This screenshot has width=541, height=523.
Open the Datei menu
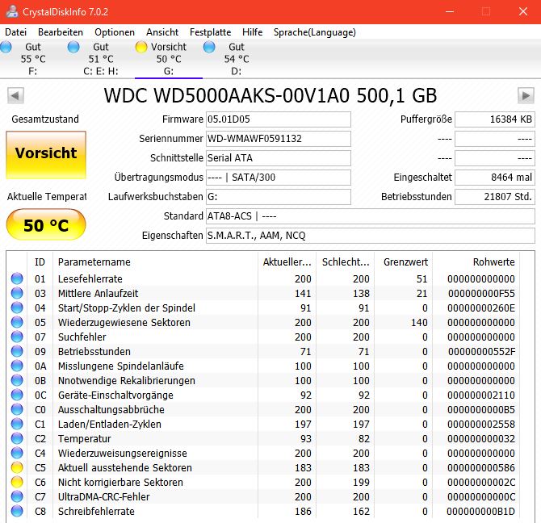coord(16,32)
